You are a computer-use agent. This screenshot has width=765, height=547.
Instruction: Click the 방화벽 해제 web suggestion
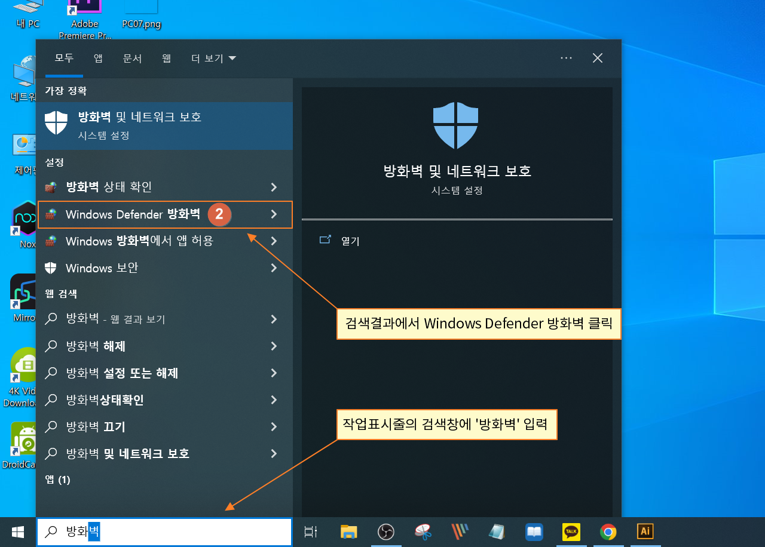click(x=164, y=346)
